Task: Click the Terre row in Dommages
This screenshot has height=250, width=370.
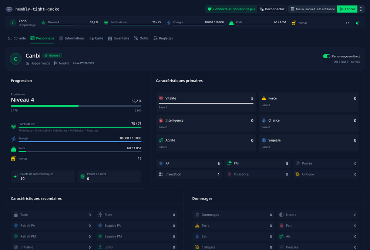Action: 233,226
